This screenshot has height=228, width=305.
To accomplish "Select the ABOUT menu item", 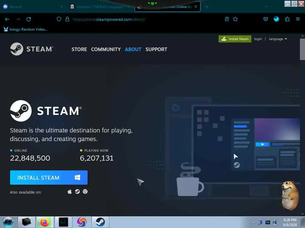I will [x=133, y=50].
